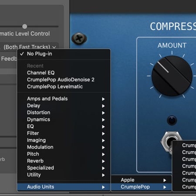Select the highlighted Audio Units entry
The image size is (196, 196).
(64, 187)
